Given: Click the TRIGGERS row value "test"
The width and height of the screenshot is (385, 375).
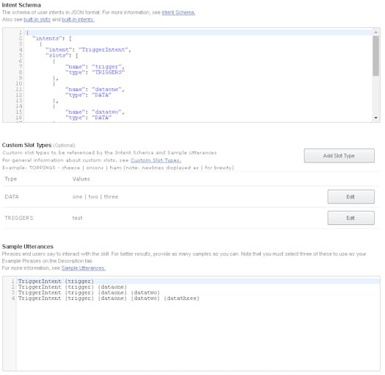Looking at the screenshot, I should pos(77,218).
